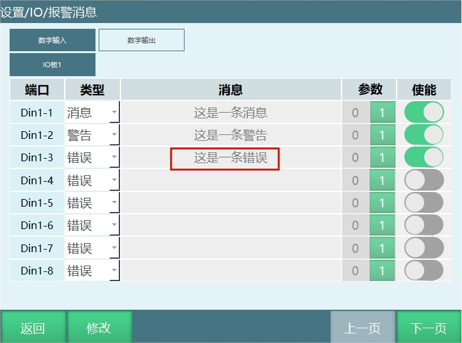This screenshot has height=343, width=462.
Task: Switch to the 数字输出 tab
Action: (x=142, y=40)
